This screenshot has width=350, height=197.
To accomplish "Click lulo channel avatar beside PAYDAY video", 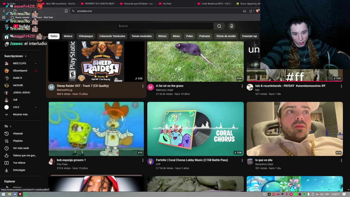I will (x=250, y=87).
